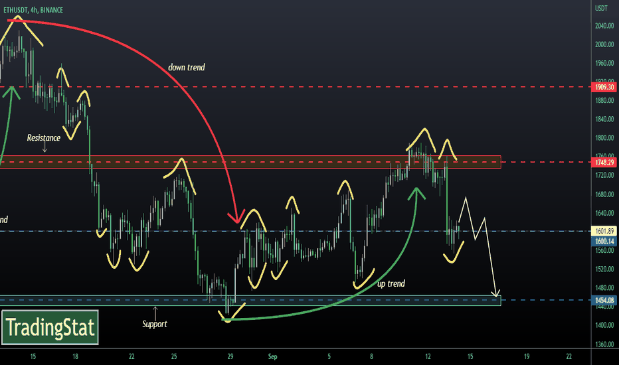619x365 pixels.
Task: Click the 1880.00 price axis tick
Action: (604, 100)
